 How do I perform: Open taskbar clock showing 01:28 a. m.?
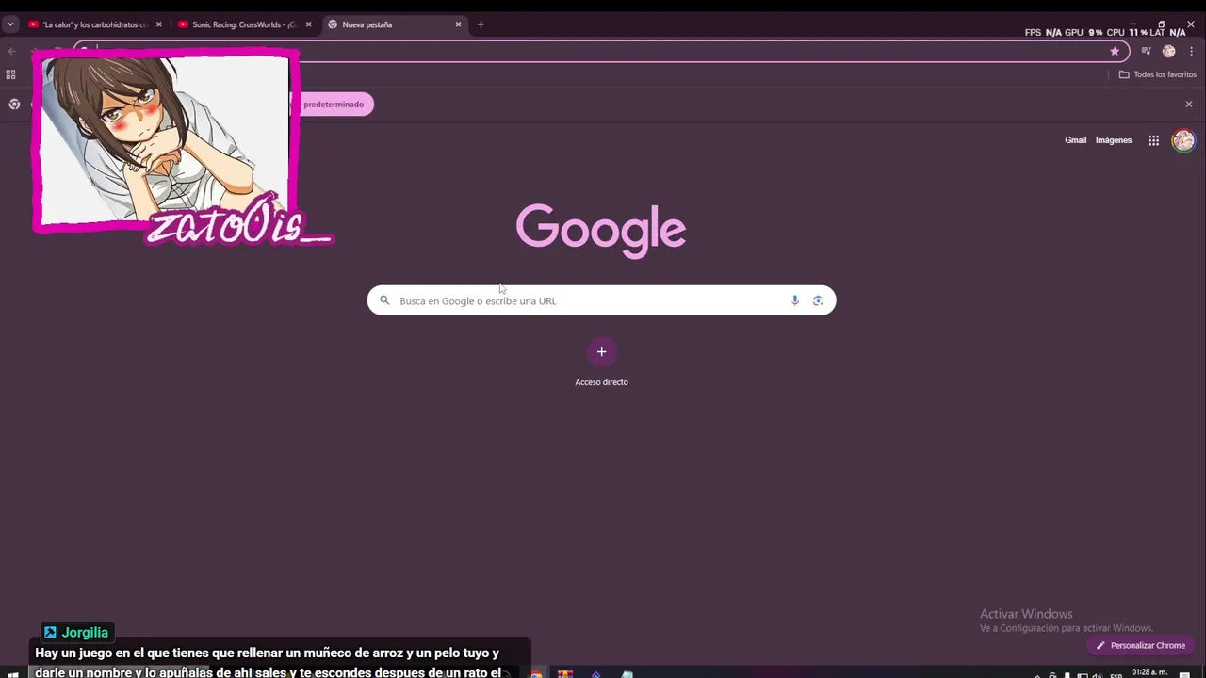(x=1149, y=673)
